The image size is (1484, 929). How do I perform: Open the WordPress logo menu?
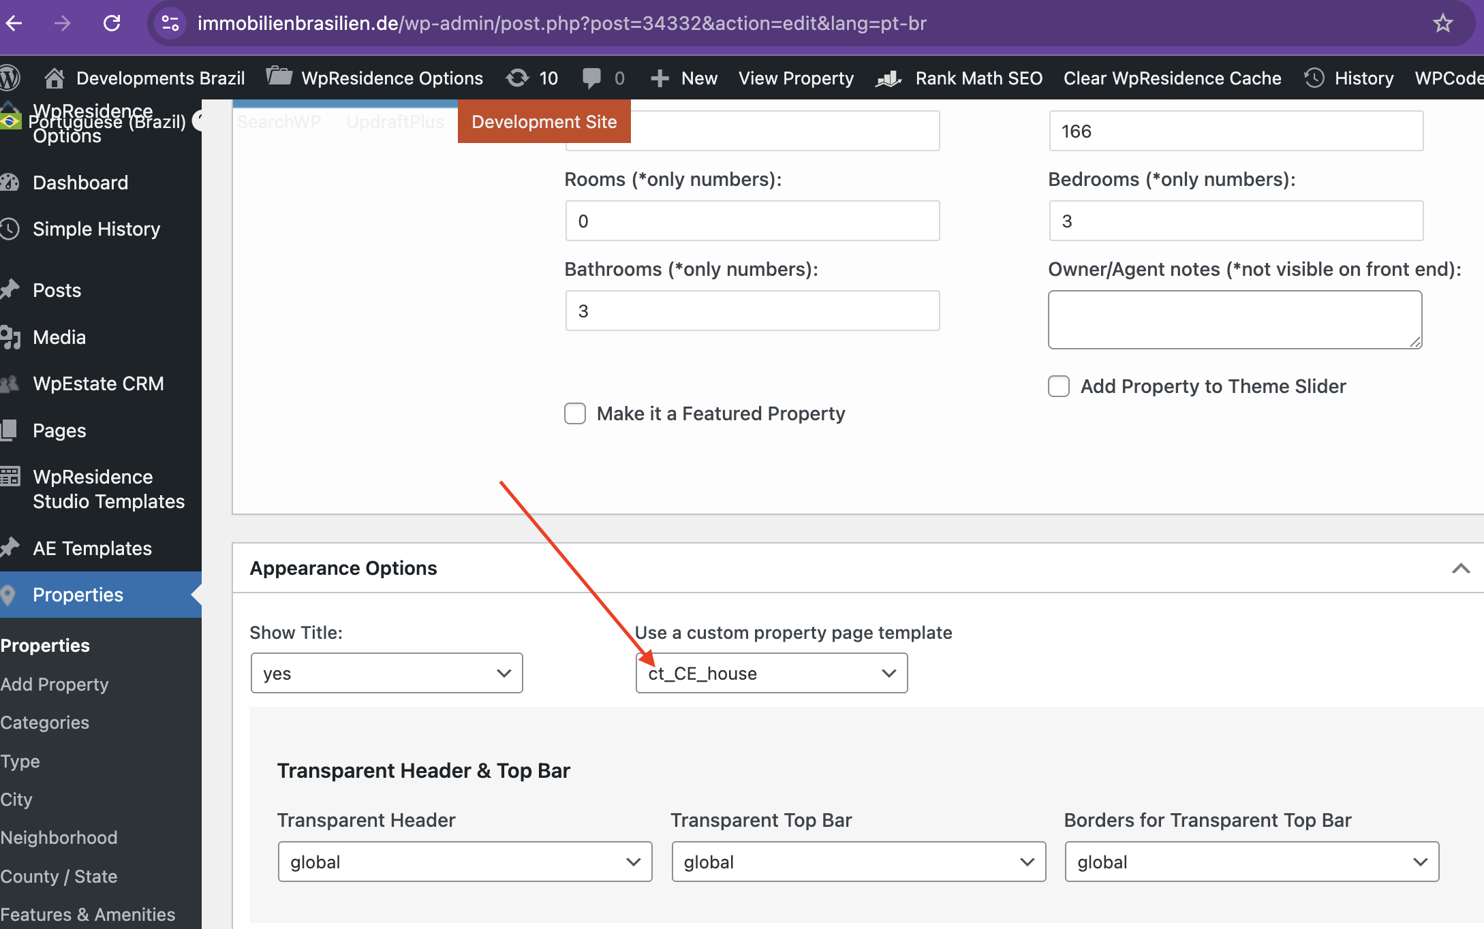[x=10, y=78]
